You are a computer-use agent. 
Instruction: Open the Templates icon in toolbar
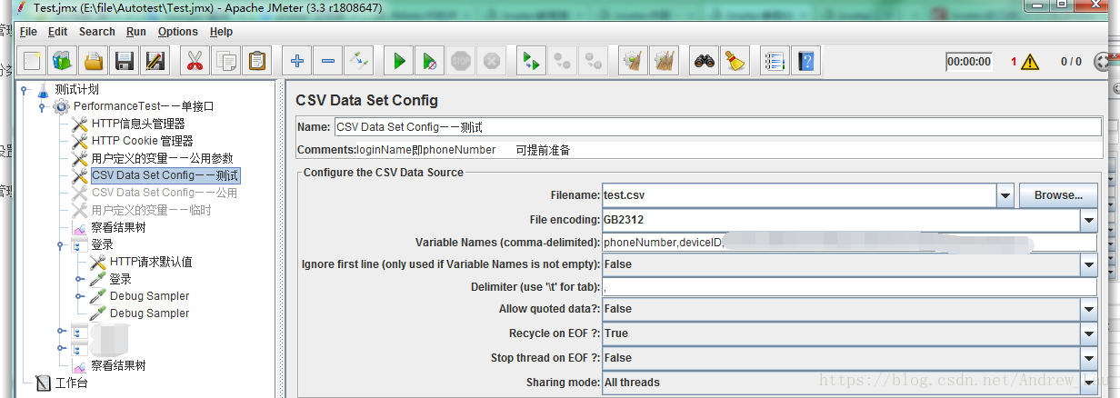pyautogui.click(x=62, y=61)
